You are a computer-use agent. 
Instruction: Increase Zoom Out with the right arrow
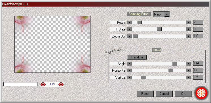(x=189, y=36)
